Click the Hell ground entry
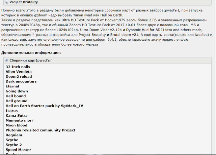 (x=17, y=101)
